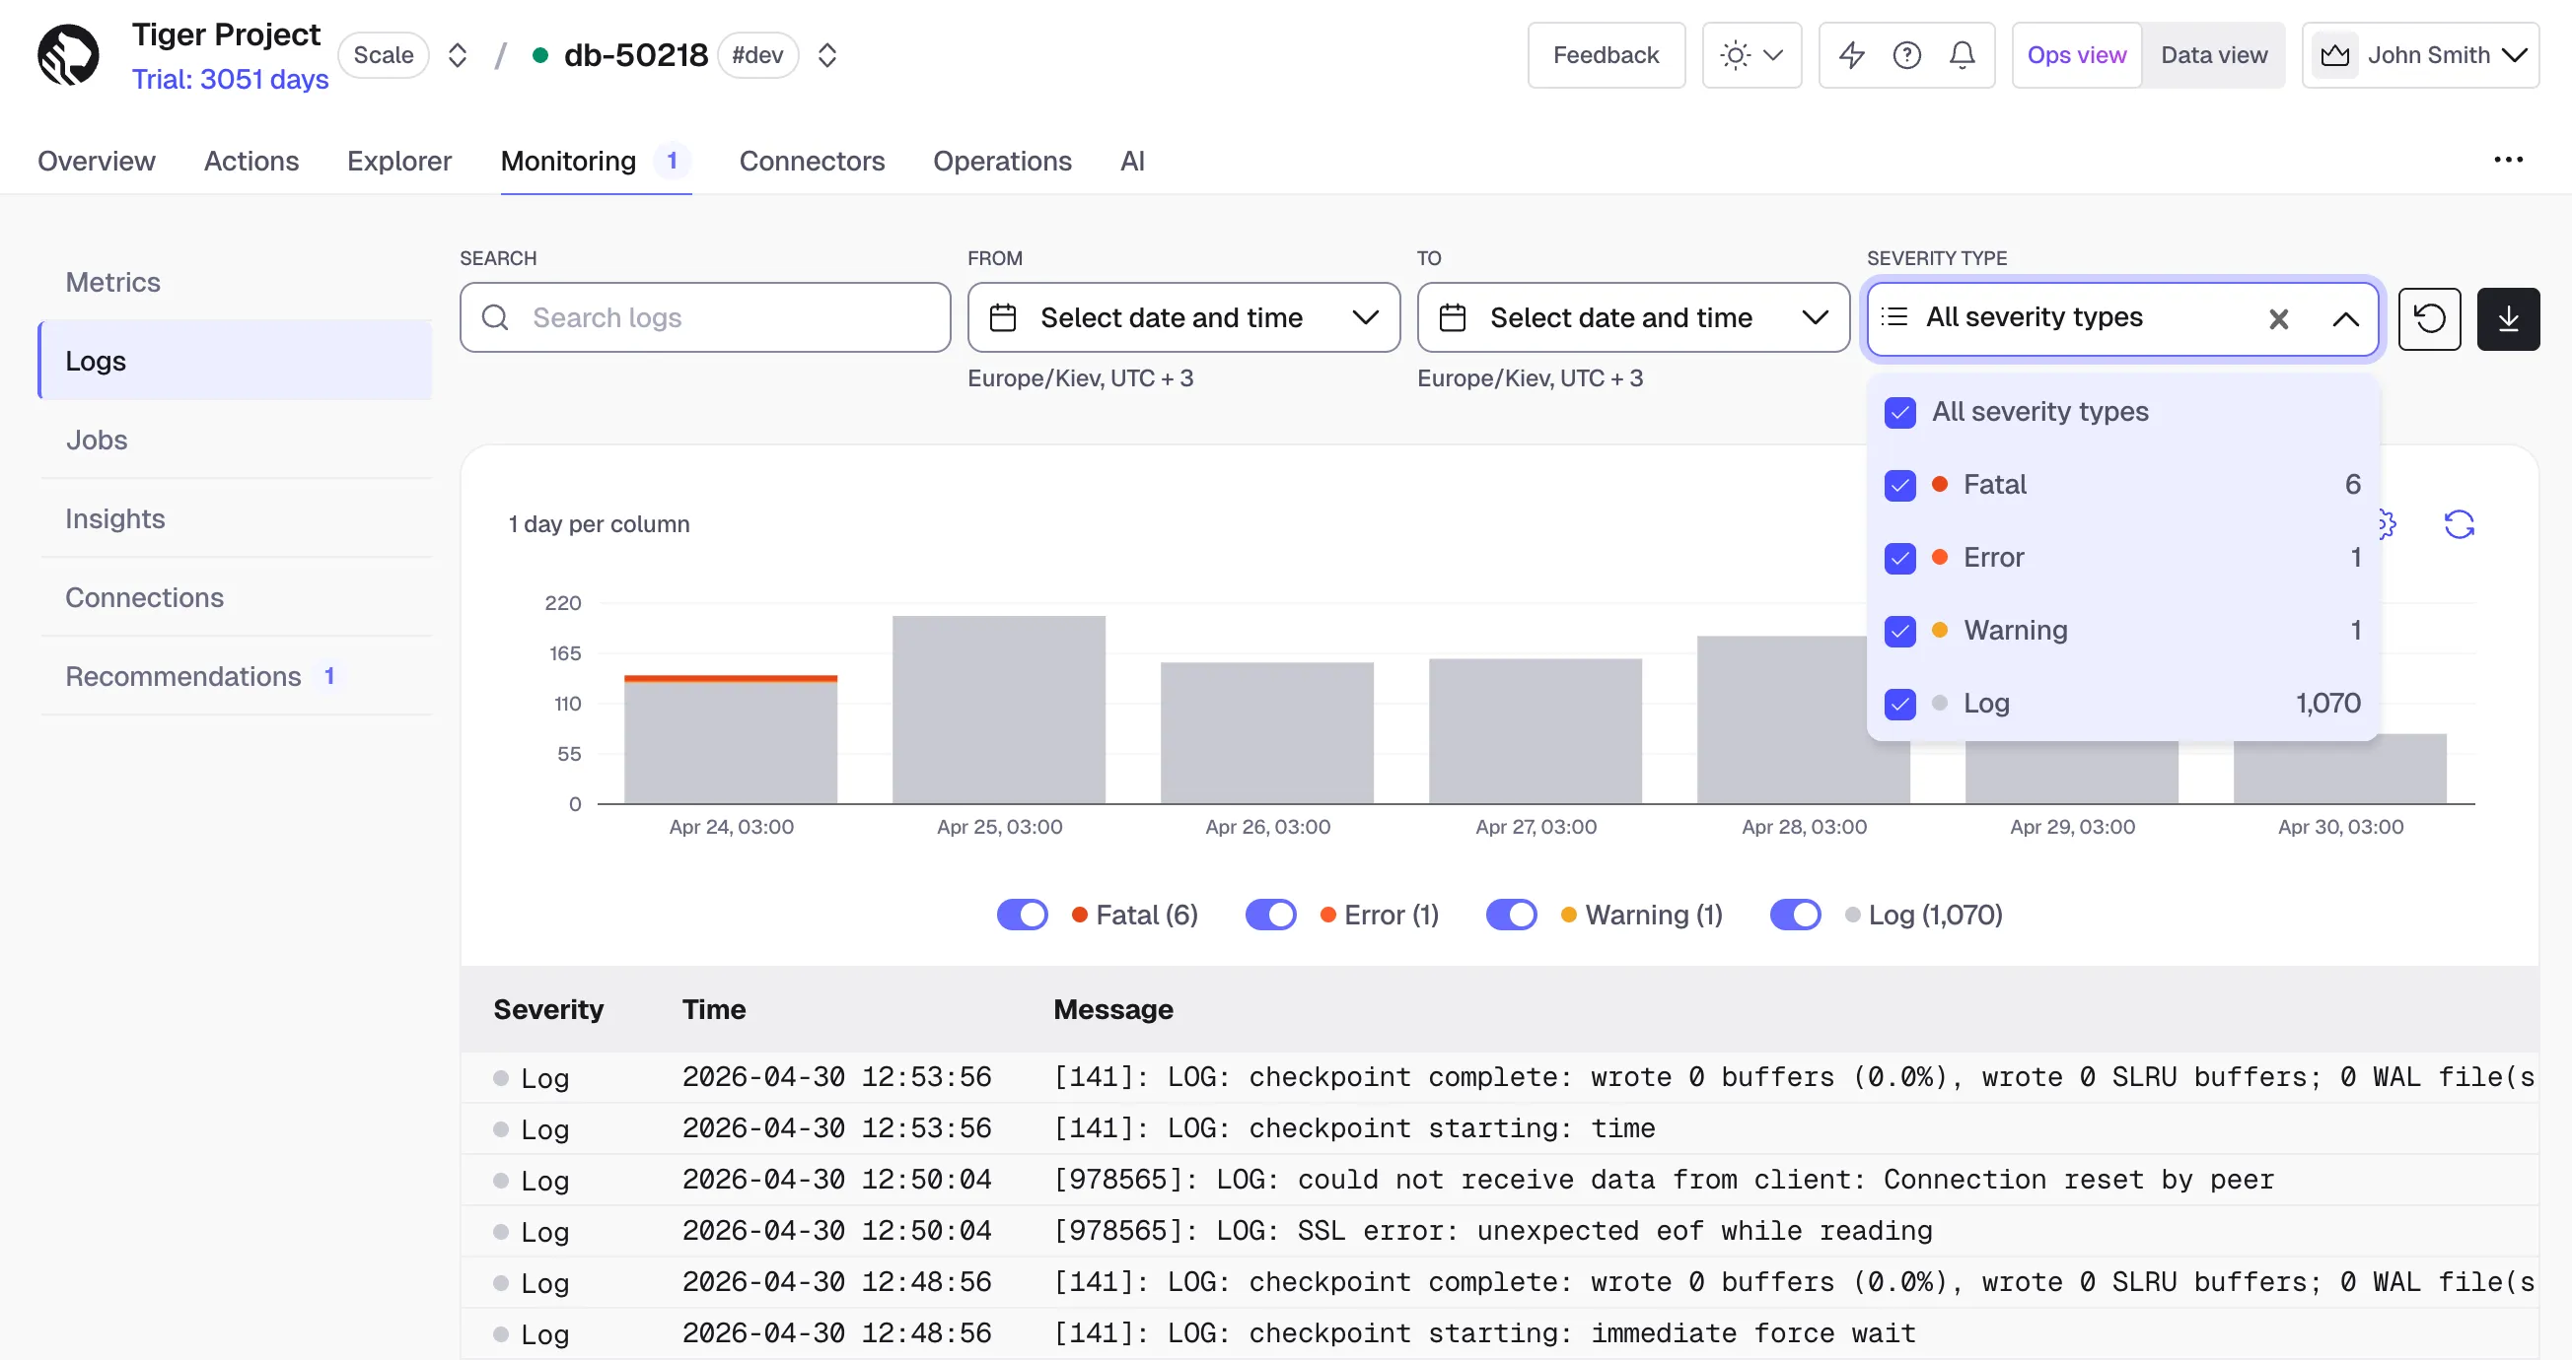The image size is (2572, 1360).
Task: Switch to Data view
Action: click(x=2213, y=55)
